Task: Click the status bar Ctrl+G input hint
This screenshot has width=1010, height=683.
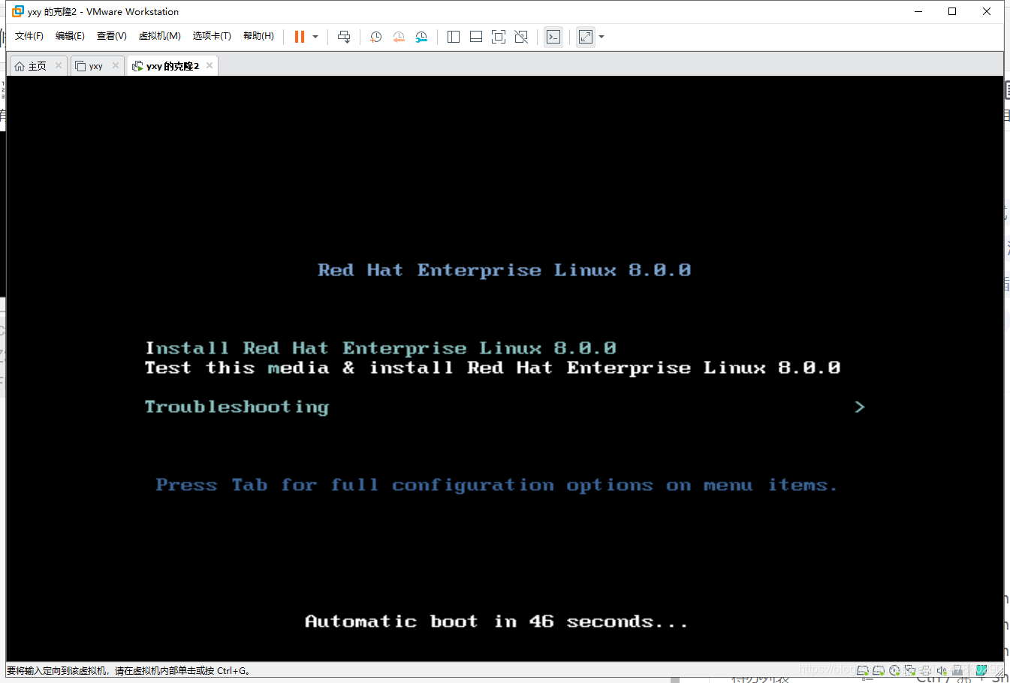Action: pos(129,671)
